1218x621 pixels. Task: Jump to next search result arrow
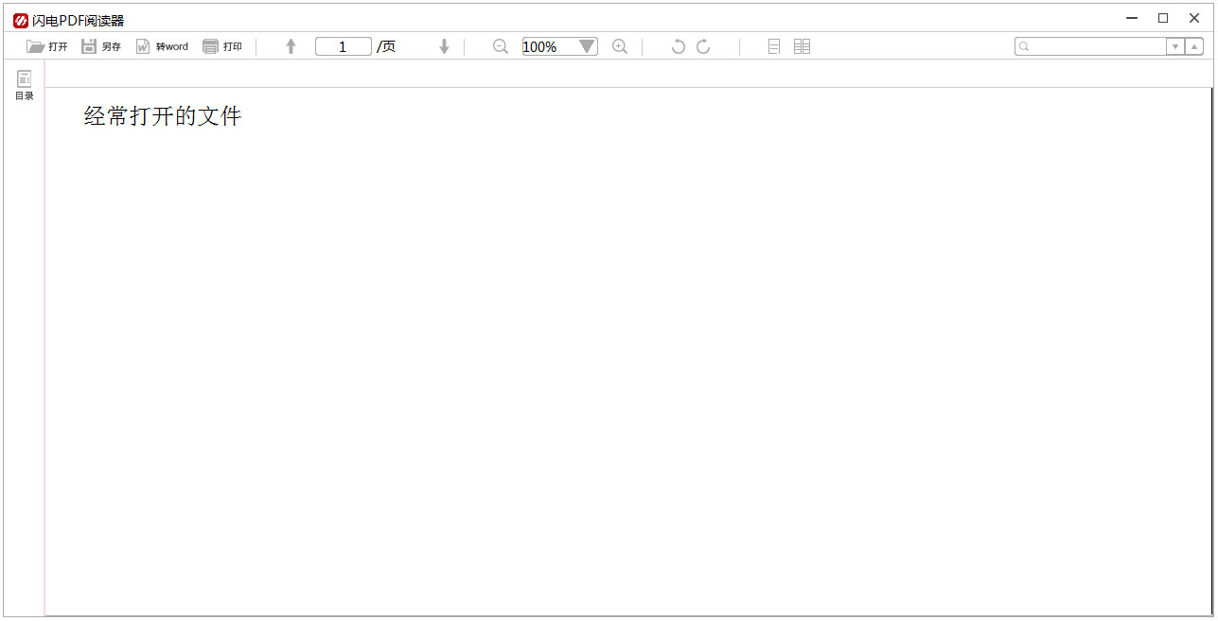(1175, 46)
